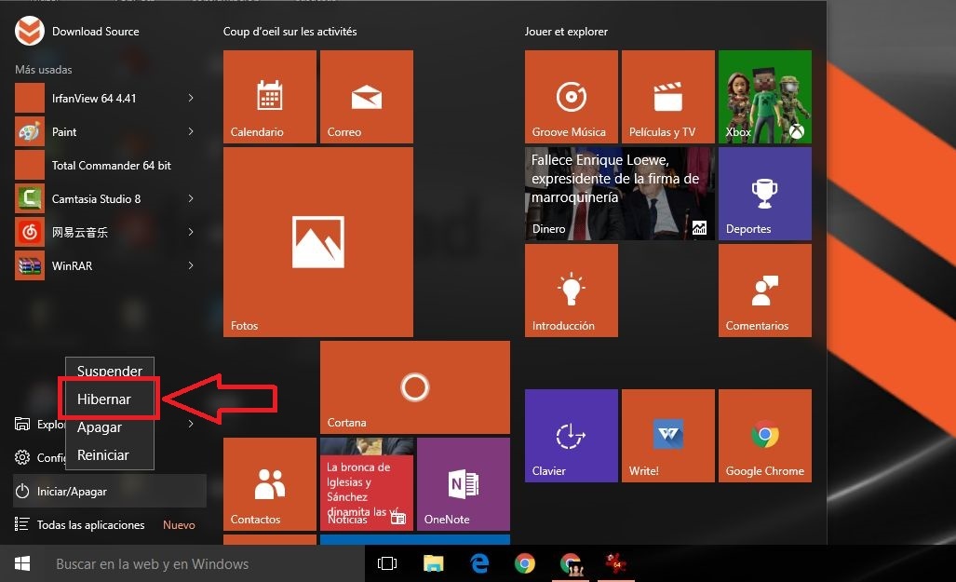Open the Deportes tile
The height and width of the screenshot is (582, 956).
coord(765,194)
